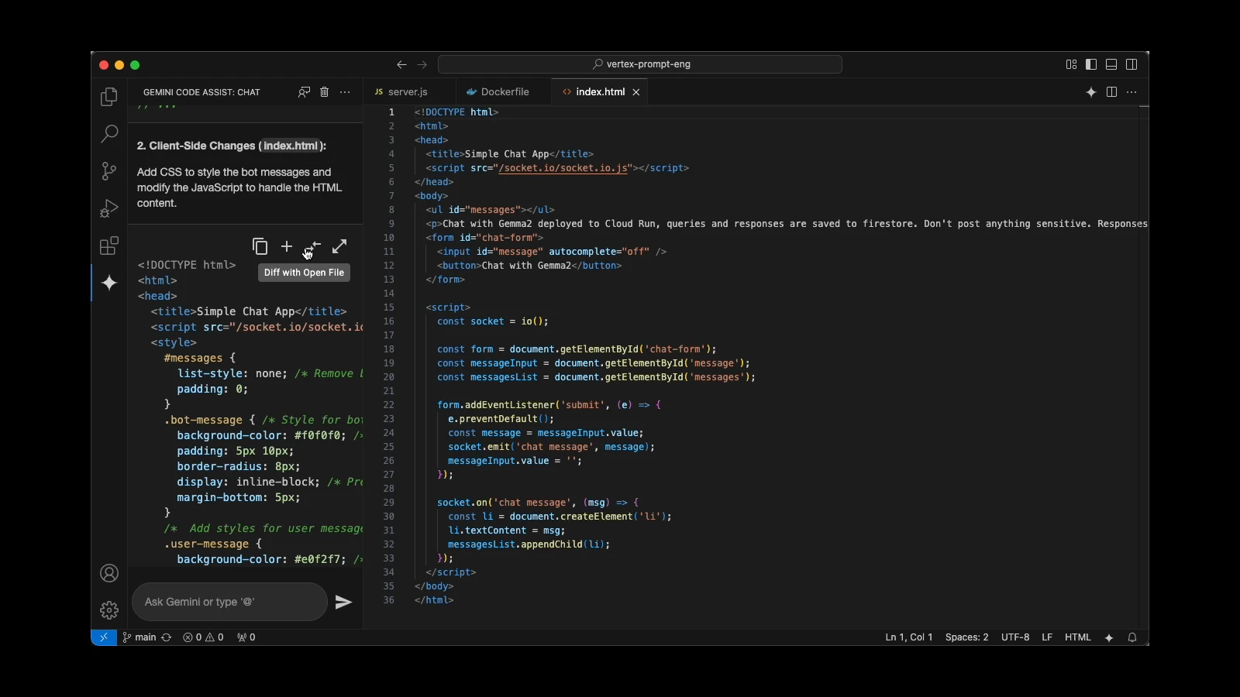This screenshot has width=1240, height=697.
Task: Click the Ask Gemini input field
Action: click(x=229, y=602)
